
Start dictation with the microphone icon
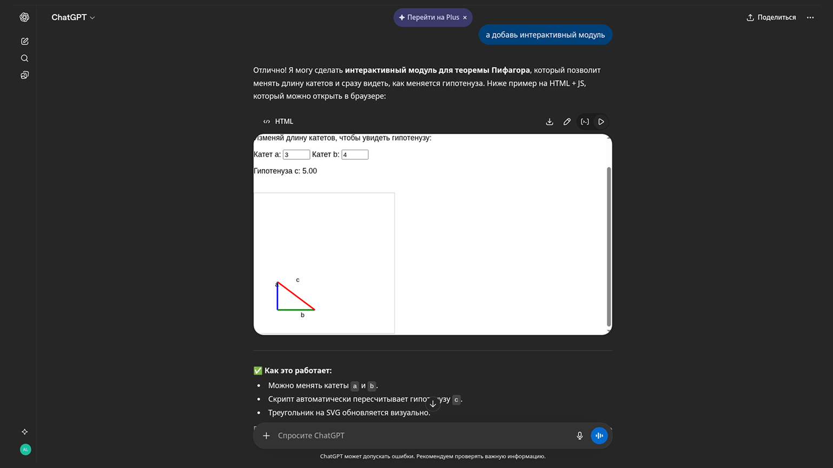coord(579,436)
